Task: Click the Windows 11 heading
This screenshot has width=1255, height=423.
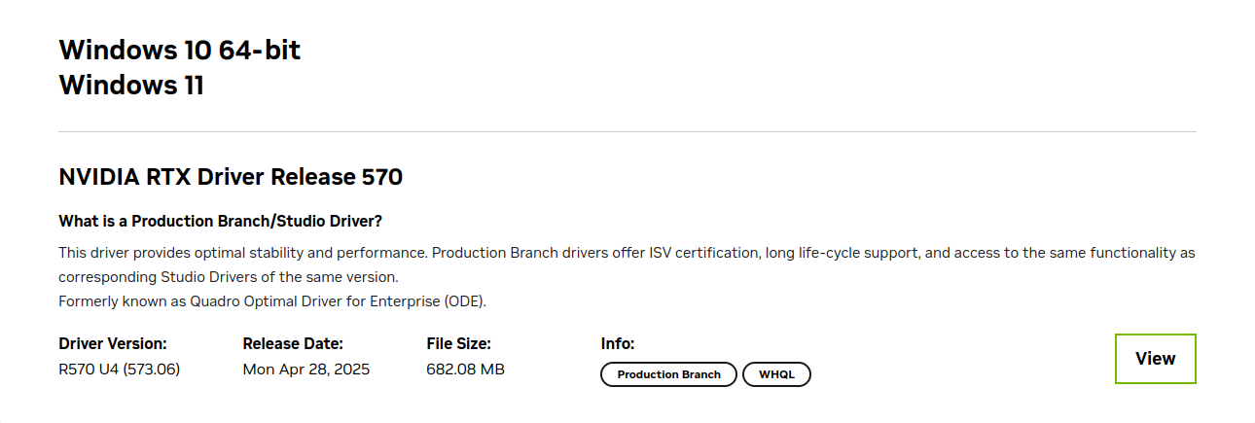Action: click(x=131, y=86)
